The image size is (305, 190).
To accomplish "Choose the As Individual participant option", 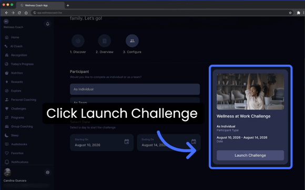I will pyautogui.click(x=135, y=89).
